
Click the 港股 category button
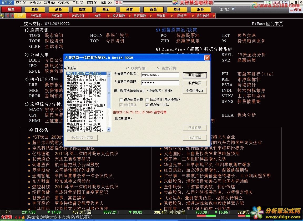(x=59, y=9)
